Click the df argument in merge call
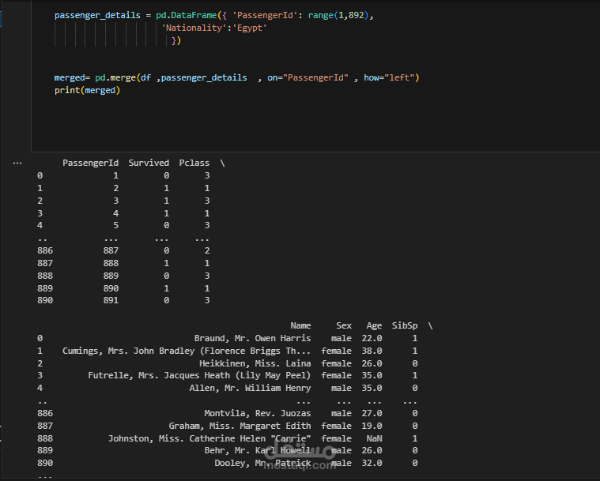Image resolution: width=600 pixels, height=481 pixels. click(x=145, y=77)
